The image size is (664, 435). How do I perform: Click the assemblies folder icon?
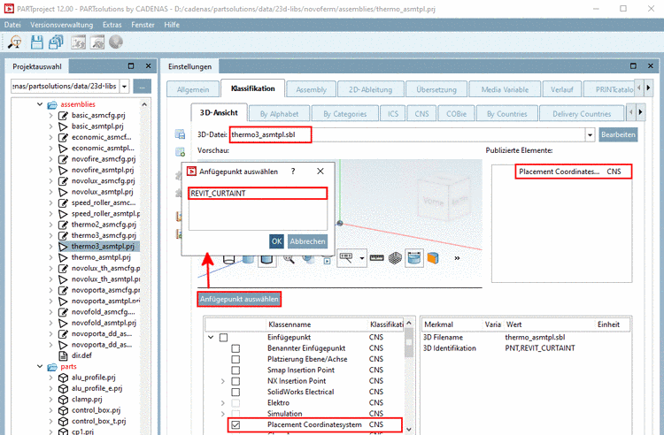point(52,104)
